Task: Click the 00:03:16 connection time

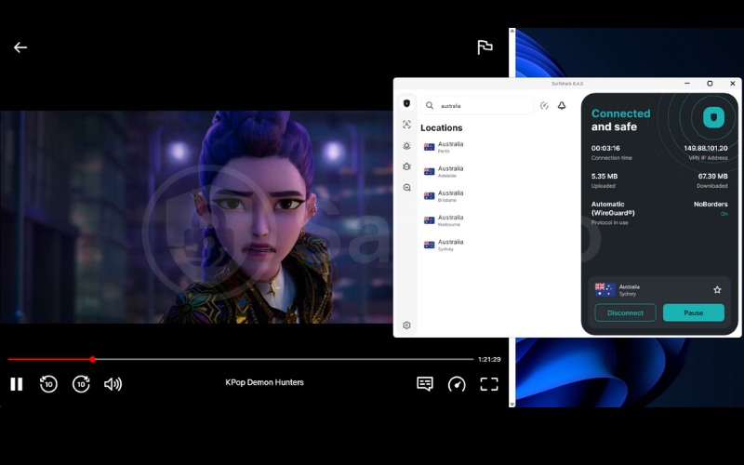Action: click(x=605, y=148)
